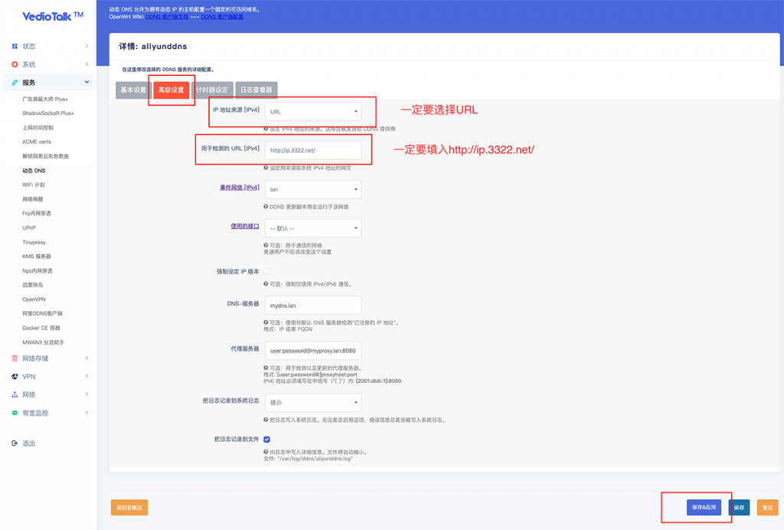Open the 事件网络 [IPv4] dropdown showing lan
The image size is (784, 530).
point(312,189)
